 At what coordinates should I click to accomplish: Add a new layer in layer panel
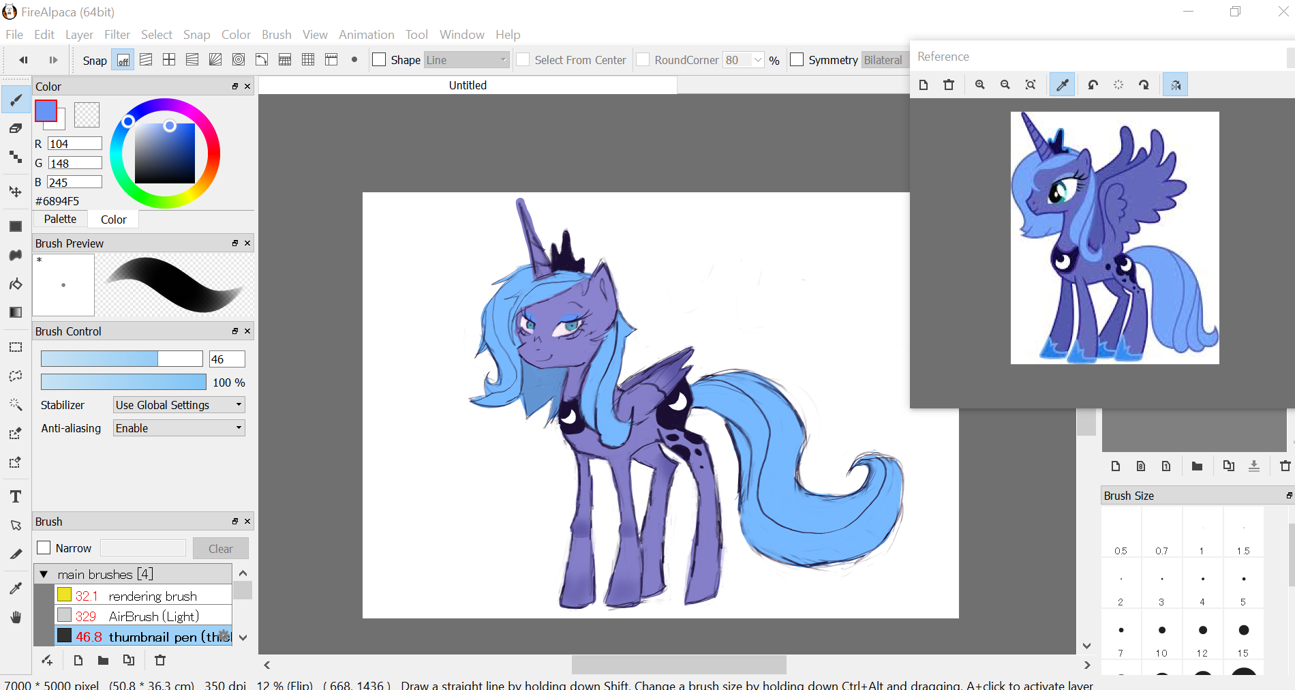(x=1116, y=466)
